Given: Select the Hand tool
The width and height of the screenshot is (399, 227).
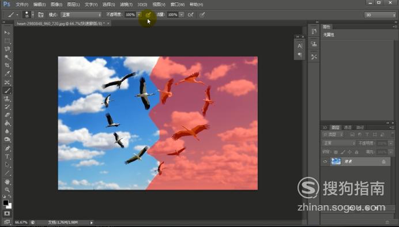Looking at the screenshot, I should (7, 181).
